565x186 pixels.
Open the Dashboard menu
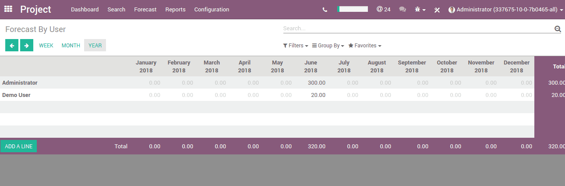coord(85,9)
